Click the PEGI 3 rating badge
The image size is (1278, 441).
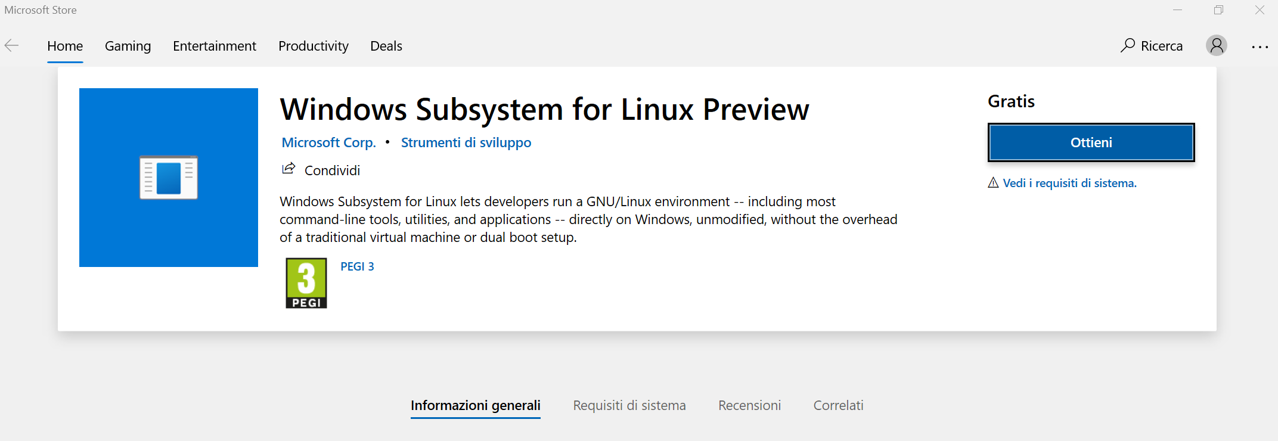306,282
